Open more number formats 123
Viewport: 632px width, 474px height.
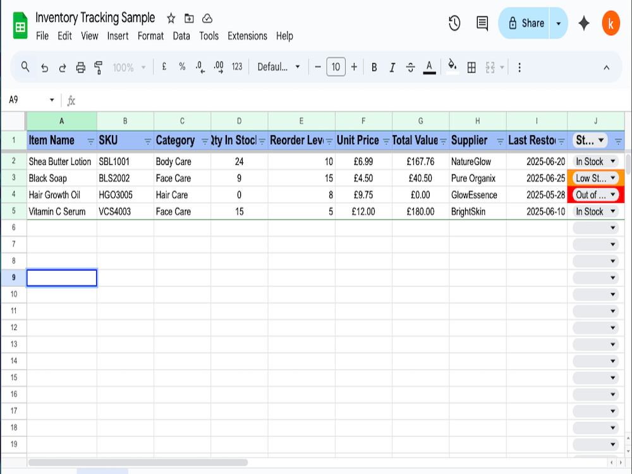[237, 67]
